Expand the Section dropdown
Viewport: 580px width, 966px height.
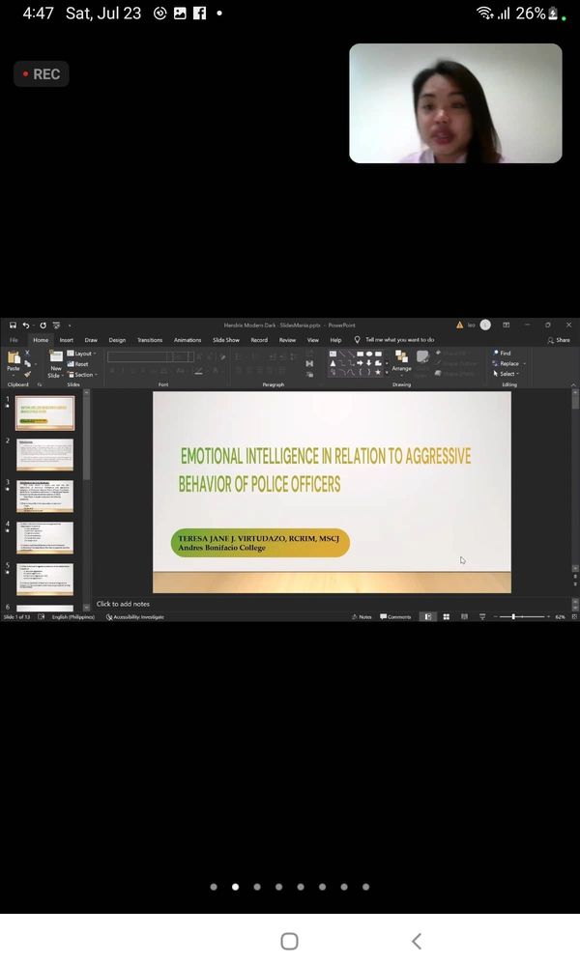83,375
